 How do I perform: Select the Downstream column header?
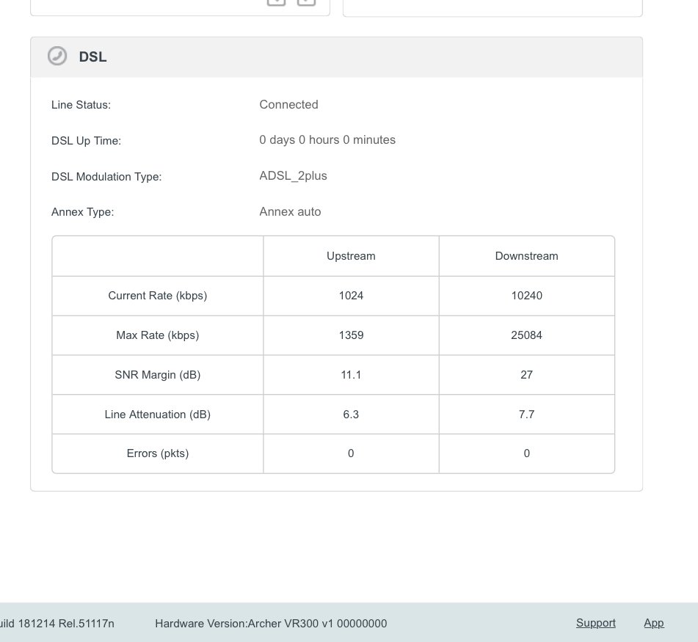pos(526,256)
